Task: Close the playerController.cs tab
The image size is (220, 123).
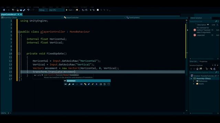Action: click(21, 14)
